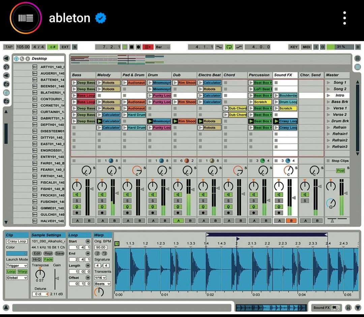Viewport: 364px width, 317px height.
Task: Assign Dub track to crossfader A
Action: (178, 221)
